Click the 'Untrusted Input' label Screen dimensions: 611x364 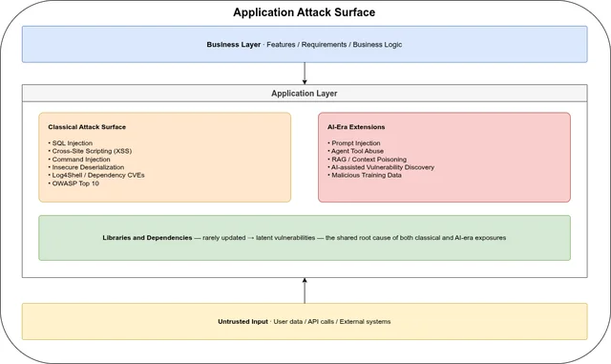pyautogui.click(x=242, y=321)
